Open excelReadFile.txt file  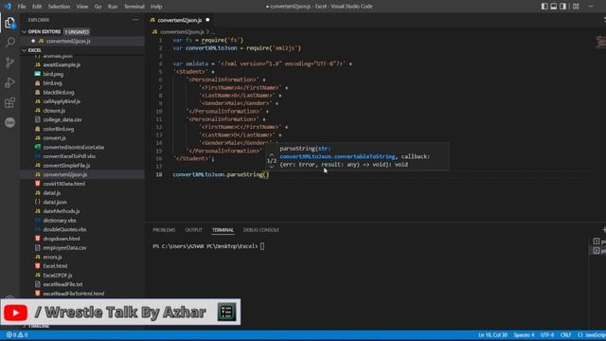click(x=62, y=284)
